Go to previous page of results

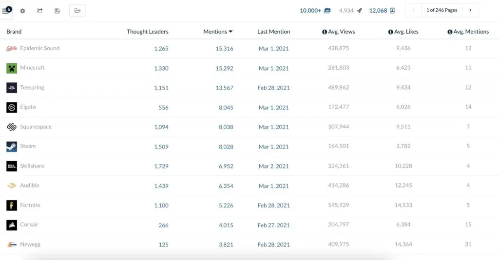pos(413,10)
